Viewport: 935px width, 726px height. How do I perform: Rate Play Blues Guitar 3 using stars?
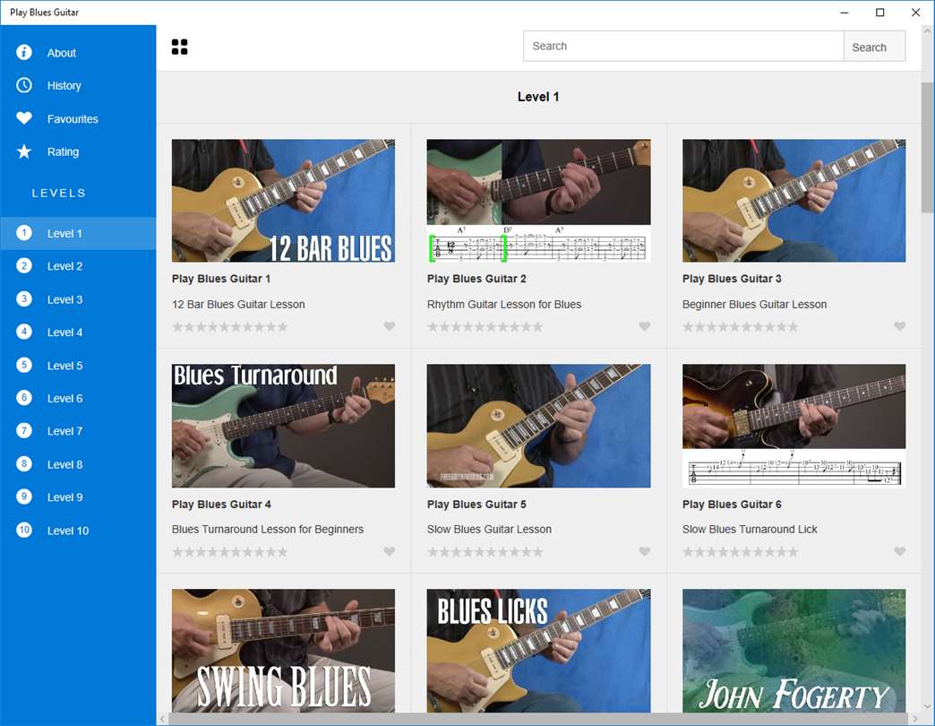point(740,327)
